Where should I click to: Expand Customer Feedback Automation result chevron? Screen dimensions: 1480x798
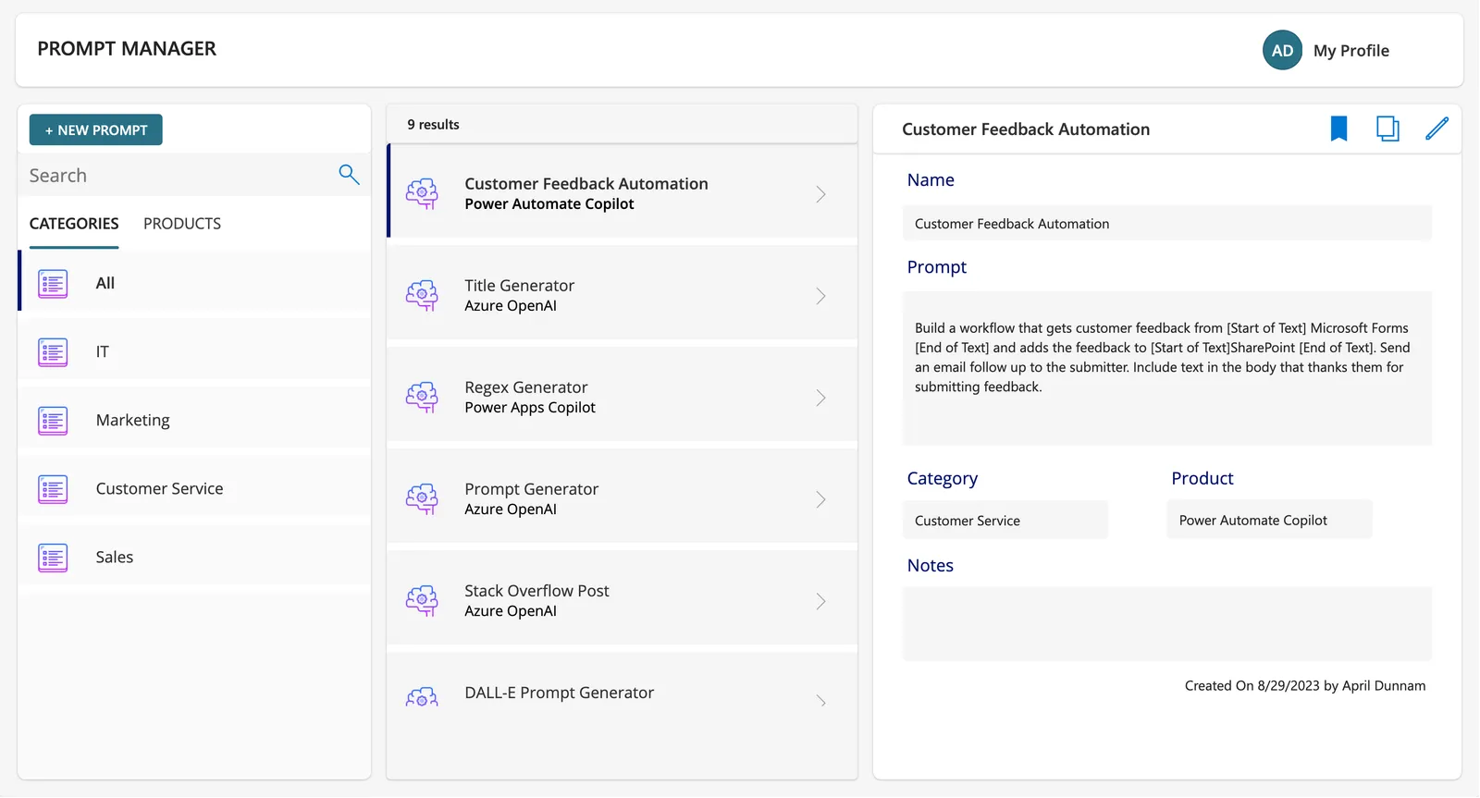click(x=820, y=194)
